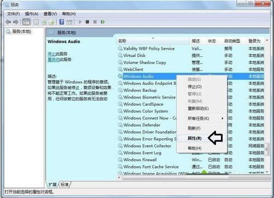Select Windows Firewall service
274x198 pixels.
(x=191, y=160)
